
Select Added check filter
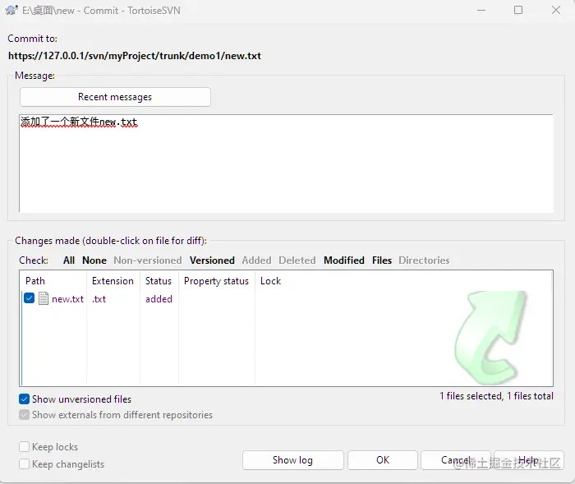[x=256, y=260]
